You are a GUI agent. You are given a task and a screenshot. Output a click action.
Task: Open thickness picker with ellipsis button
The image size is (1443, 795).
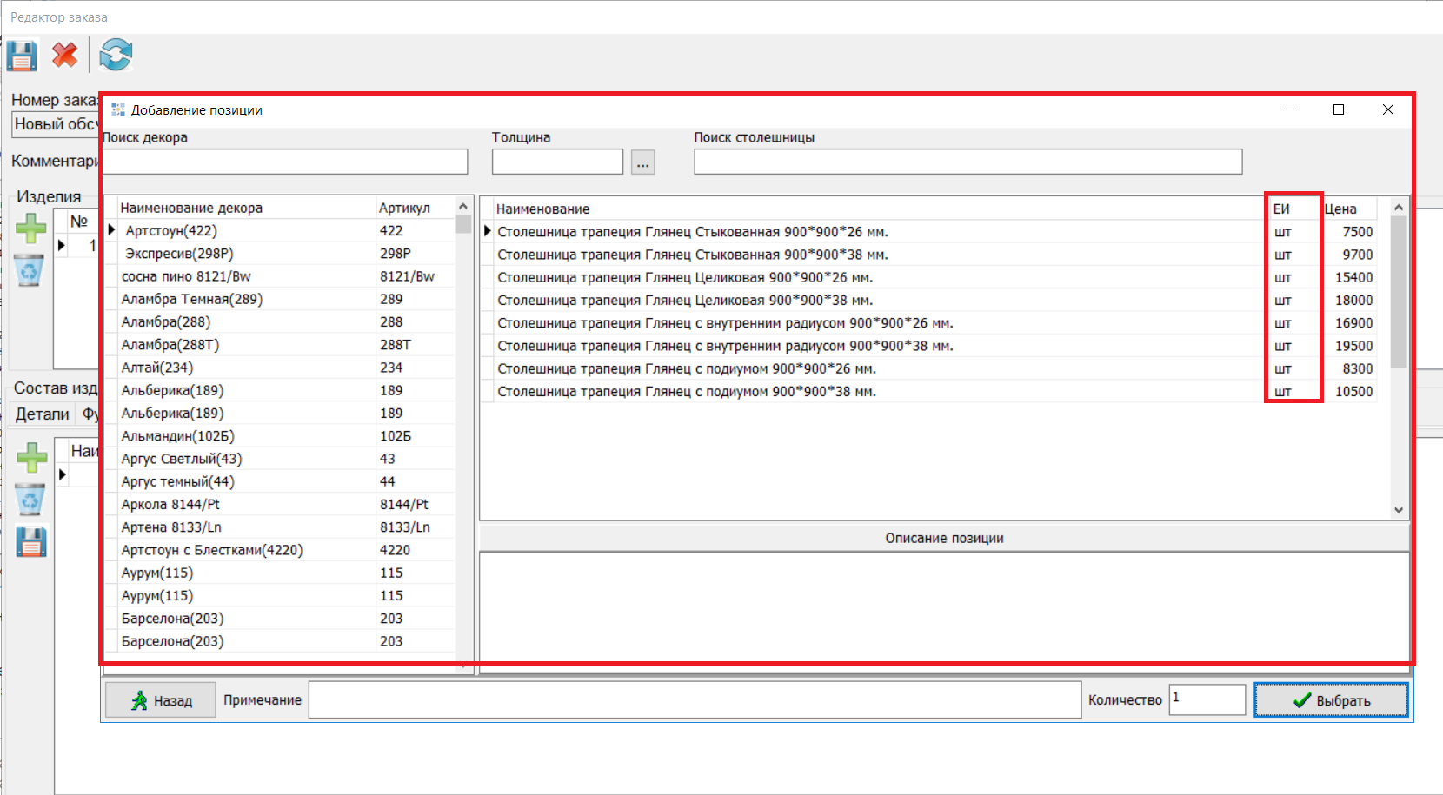(x=642, y=162)
